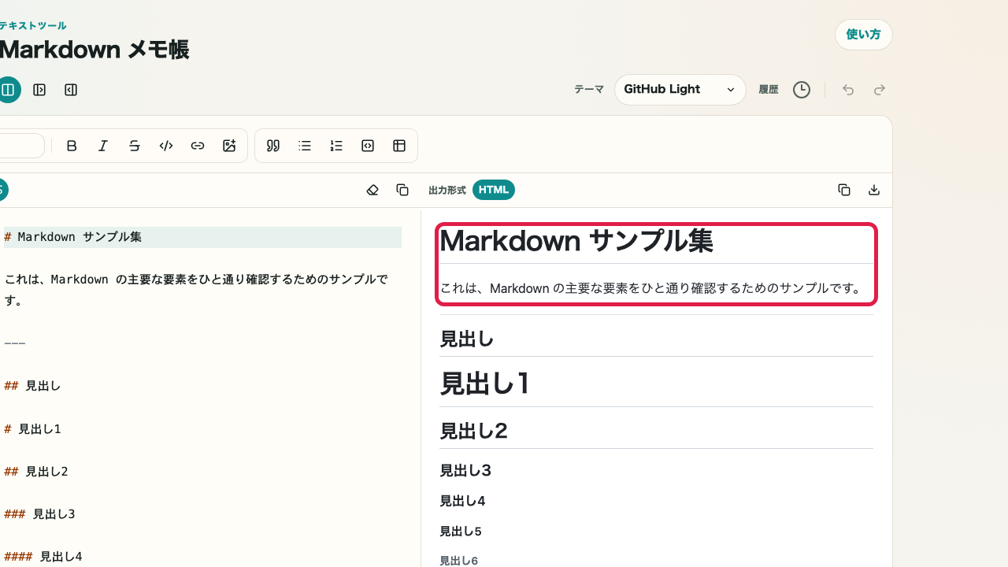
Task: Toggle the HTML output format pill
Action: click(x=494, y=190)
